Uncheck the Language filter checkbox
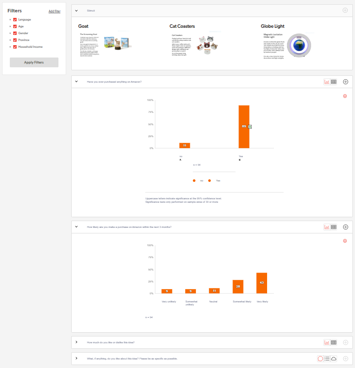 click(x=15, y=20)
